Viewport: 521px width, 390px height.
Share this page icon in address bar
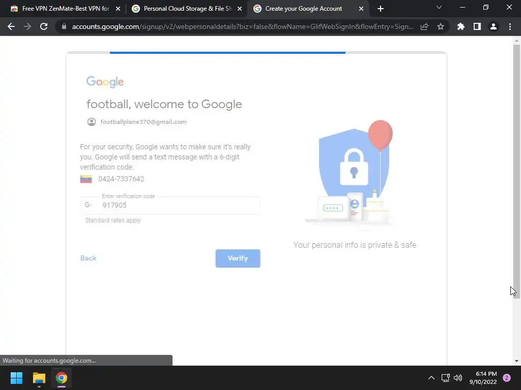point(424,26)
